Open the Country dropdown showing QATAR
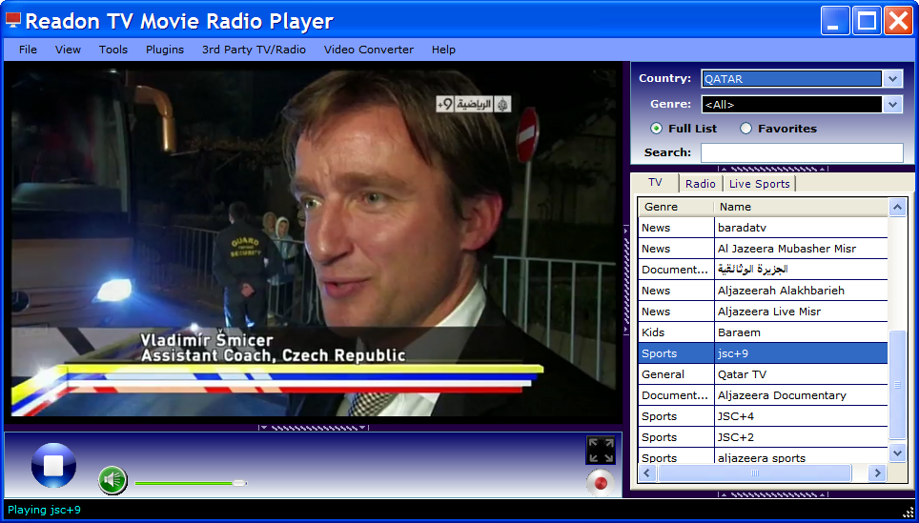The width and height of the screenshot is (919, 523). pos(892,79)
